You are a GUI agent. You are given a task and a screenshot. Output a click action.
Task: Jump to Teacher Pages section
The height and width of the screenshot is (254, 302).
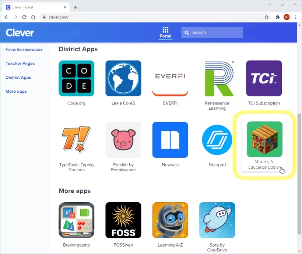point(20,63)
